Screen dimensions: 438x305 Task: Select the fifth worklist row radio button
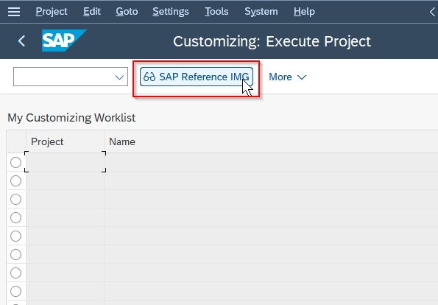coord(15,236)
